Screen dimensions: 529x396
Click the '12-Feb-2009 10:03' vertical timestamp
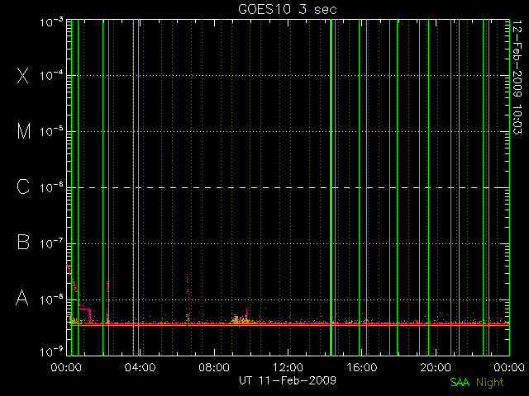517,77
